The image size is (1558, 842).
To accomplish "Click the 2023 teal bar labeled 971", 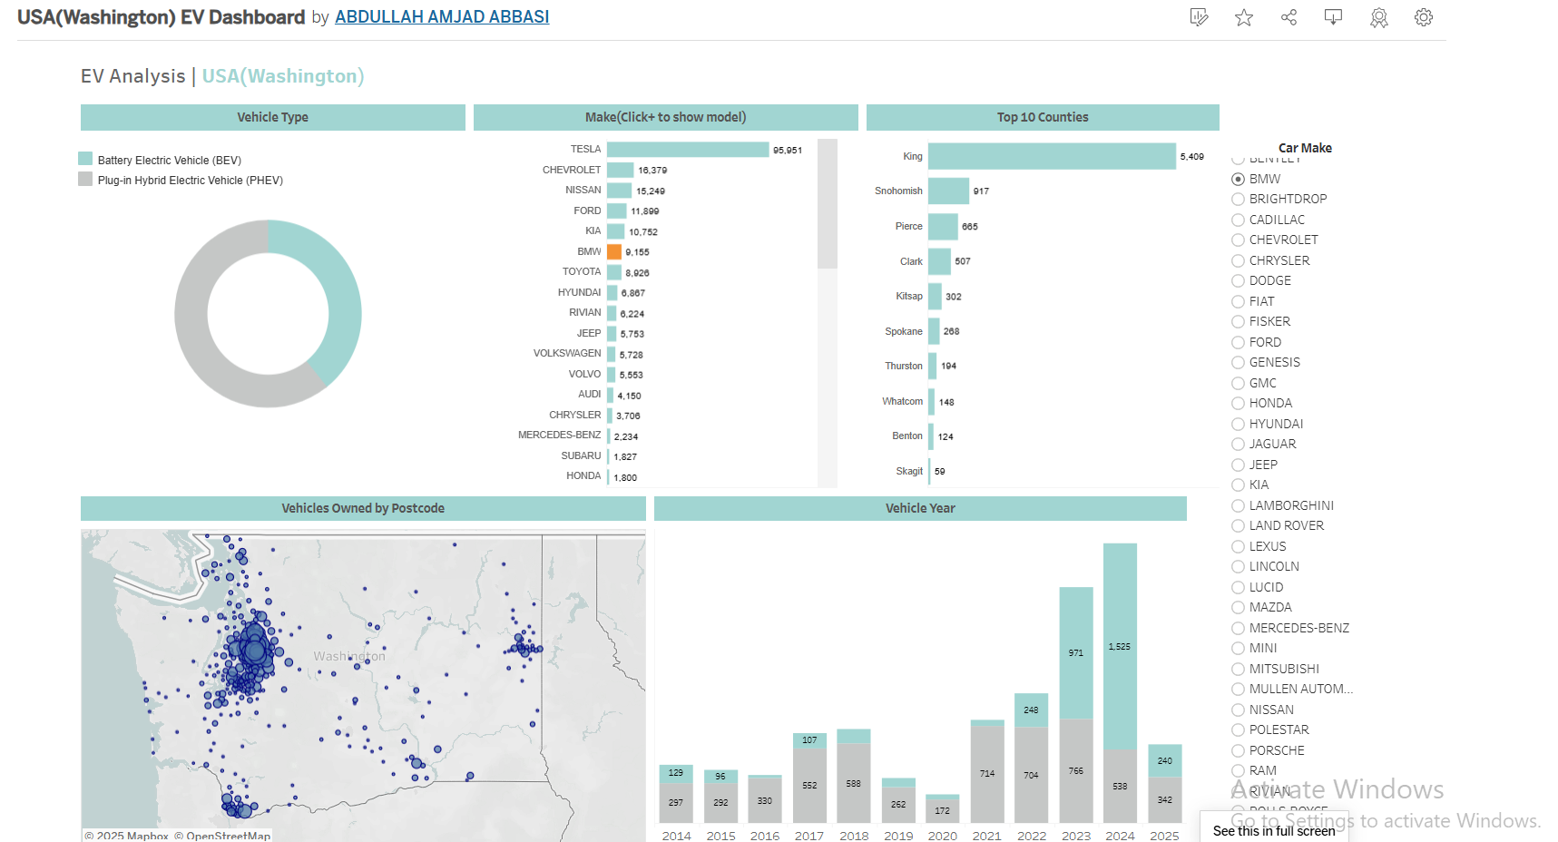I will coord(1075,653).
